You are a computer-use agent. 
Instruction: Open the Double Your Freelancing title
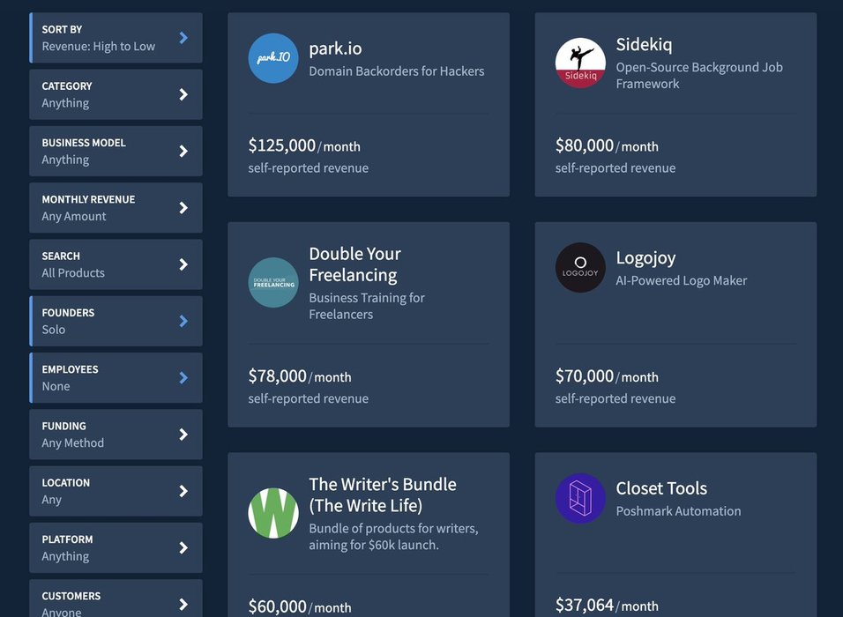(x=354, y=264)
